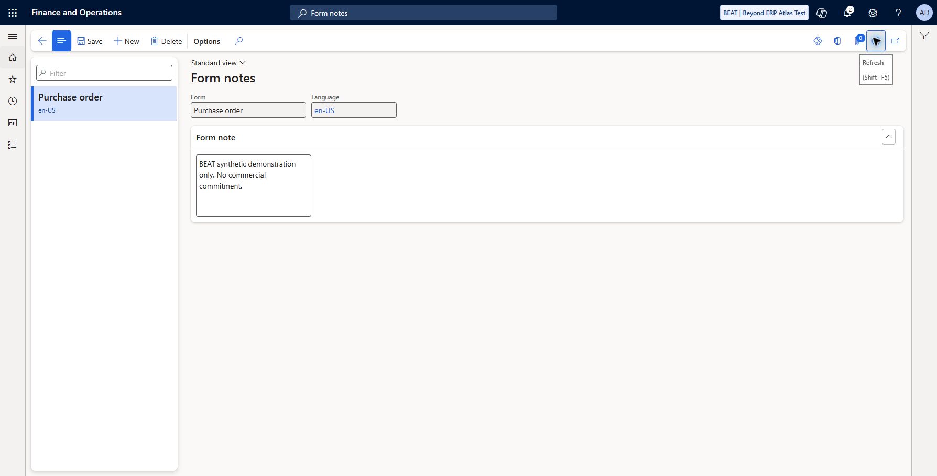Refresh the Form notes page
Viewport: 937px width, 476px height.
coord(876,41)
